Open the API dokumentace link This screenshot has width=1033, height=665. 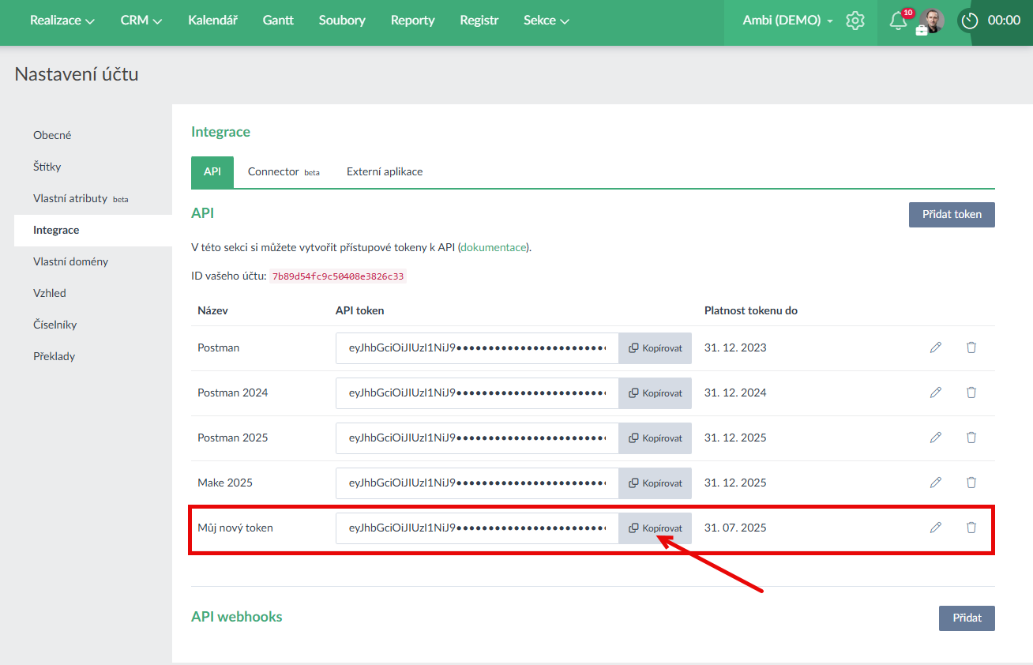tap(493, 247)
